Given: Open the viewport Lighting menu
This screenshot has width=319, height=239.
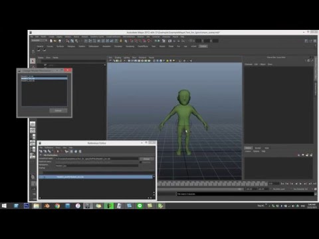Looking at the screenshot, I should pyautogui.click(x=126, y=58).
